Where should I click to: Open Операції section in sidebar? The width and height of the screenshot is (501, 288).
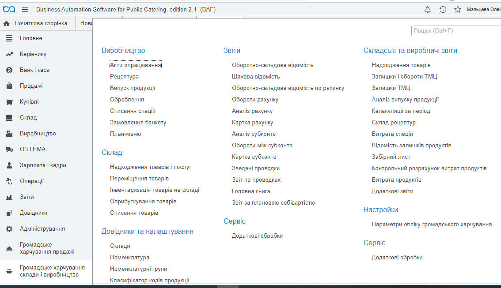(46, 181)
